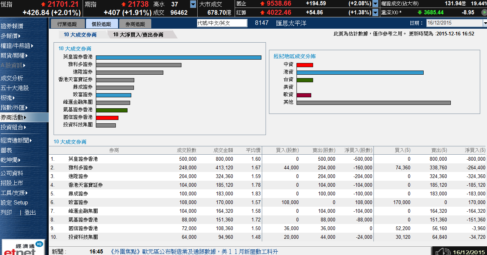This screenshot has width=487, height=255.
Task: Click the 淨買入(股數) column header
Action: point(358,150)
